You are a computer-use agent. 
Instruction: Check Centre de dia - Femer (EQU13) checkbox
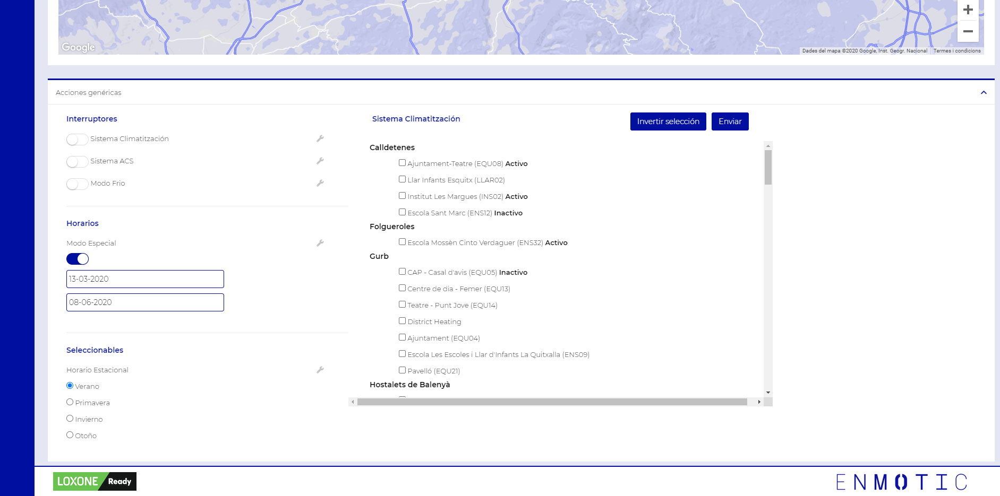[402, 288]
